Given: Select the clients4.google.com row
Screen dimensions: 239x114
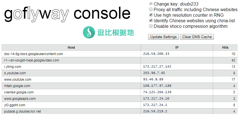Looking at the screenshot, I should [19, 92].
